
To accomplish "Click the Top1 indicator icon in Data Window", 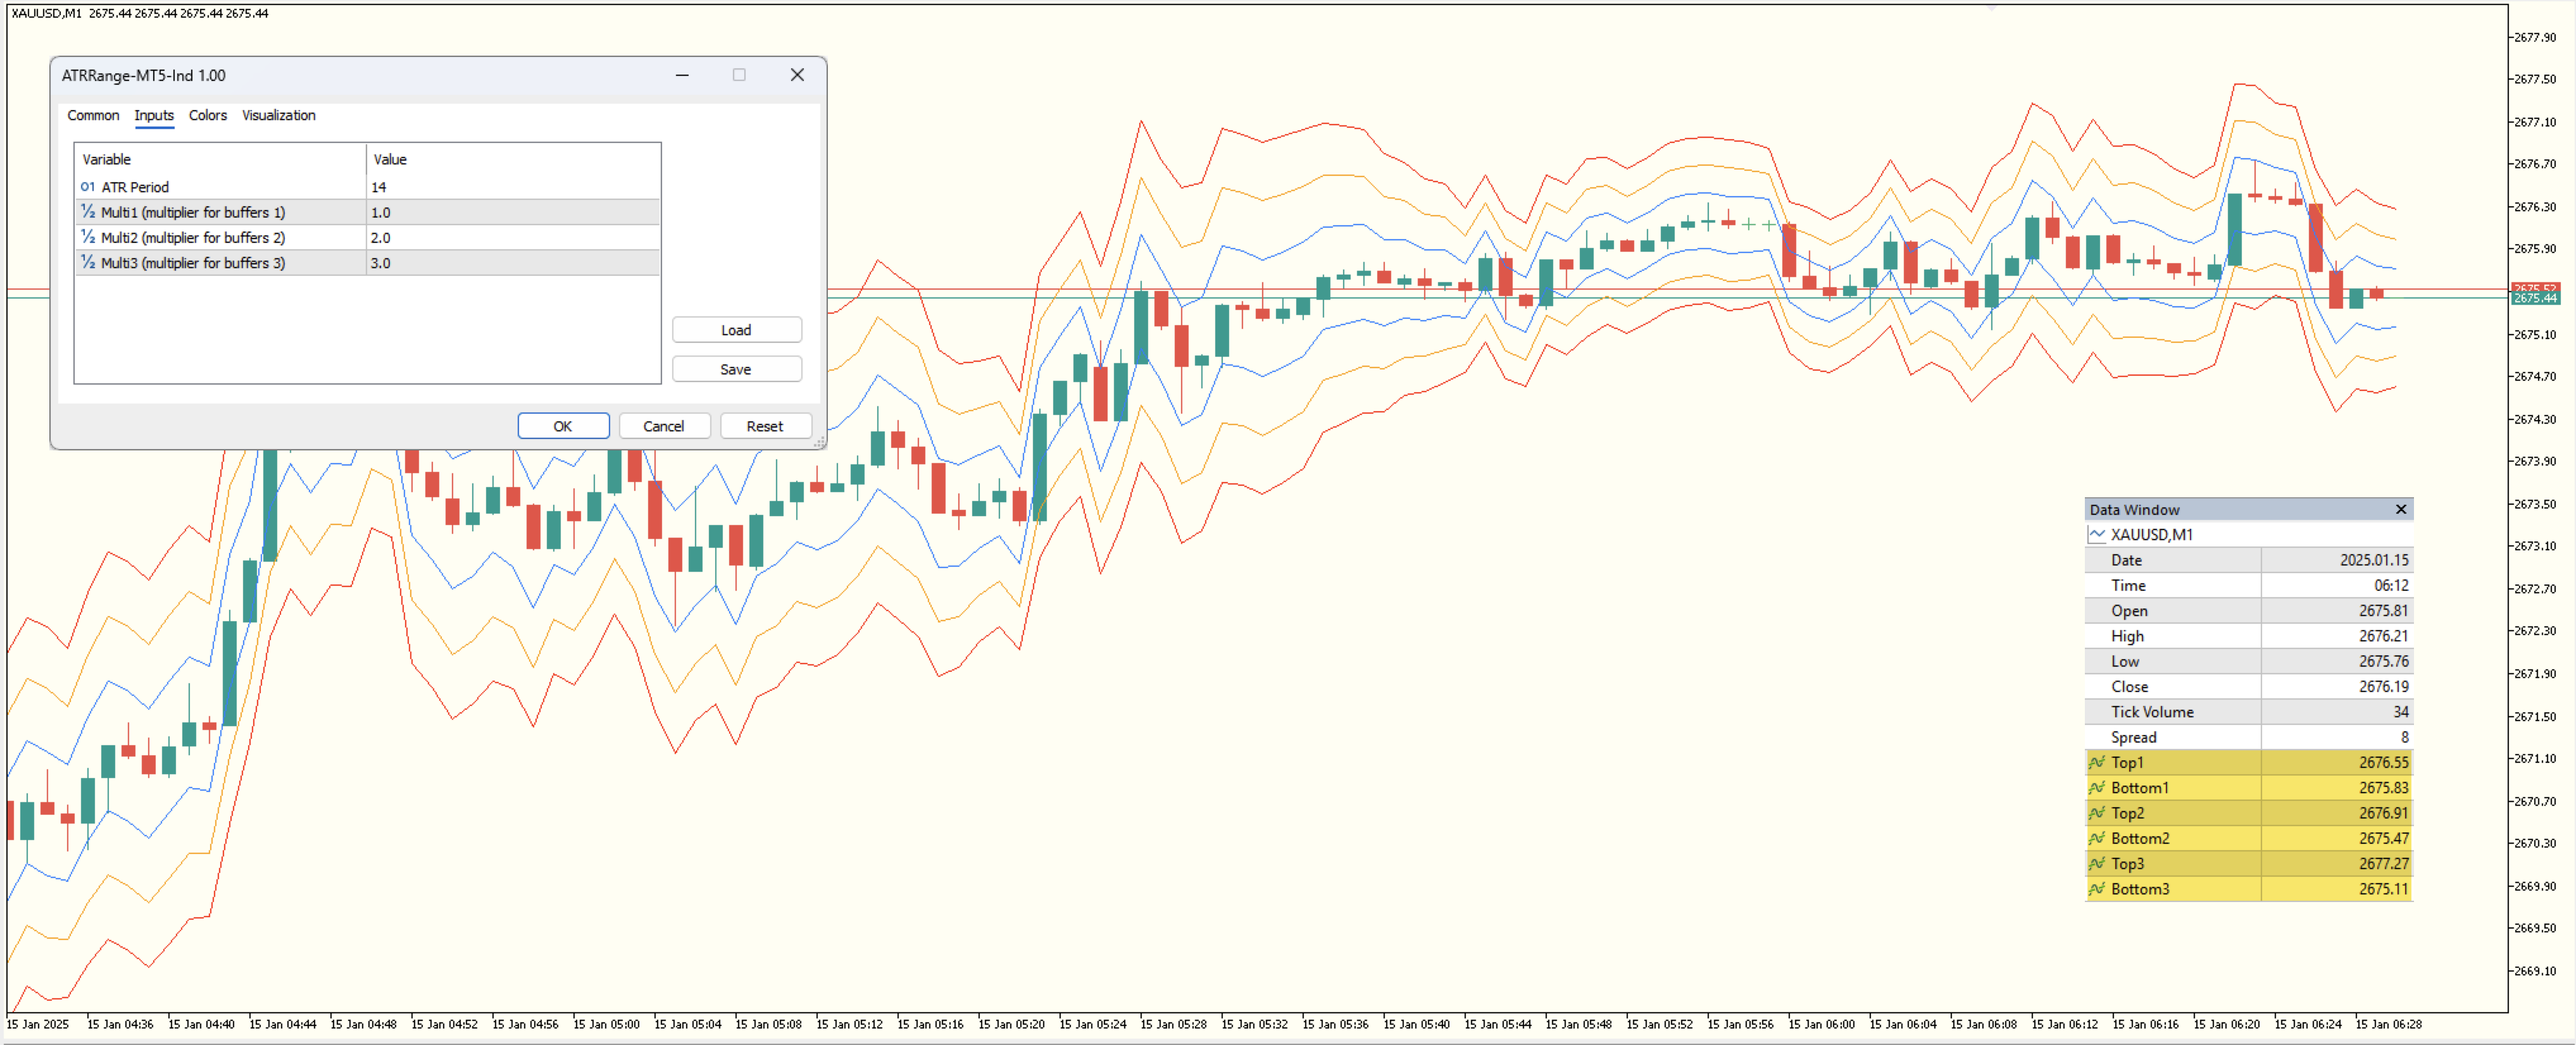I will coord(2097,762).
